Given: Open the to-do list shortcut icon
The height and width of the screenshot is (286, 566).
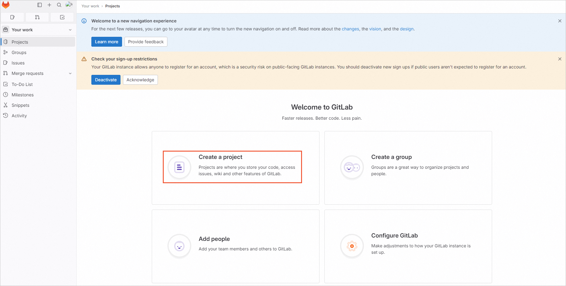Looking at the screenshot, I should (62, 17).
